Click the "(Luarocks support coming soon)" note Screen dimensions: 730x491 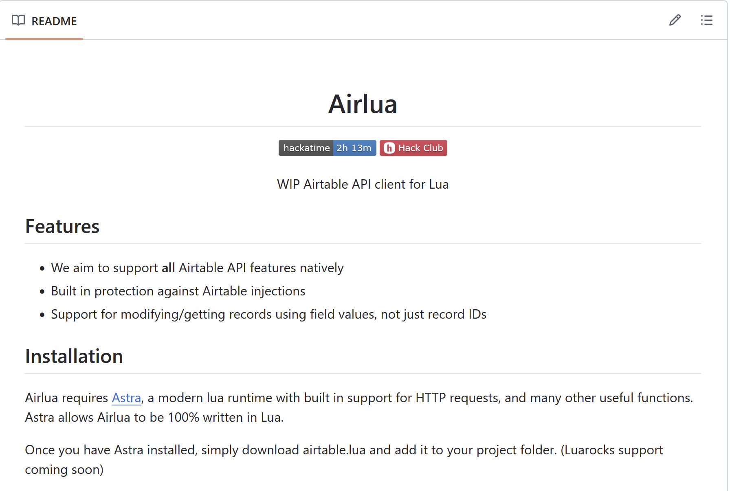pyautogui.click(x=611, y=450)
